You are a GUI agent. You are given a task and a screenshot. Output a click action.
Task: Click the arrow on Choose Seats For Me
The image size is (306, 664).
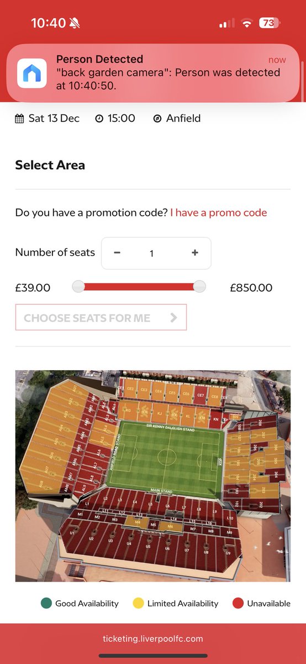point(173,318)
